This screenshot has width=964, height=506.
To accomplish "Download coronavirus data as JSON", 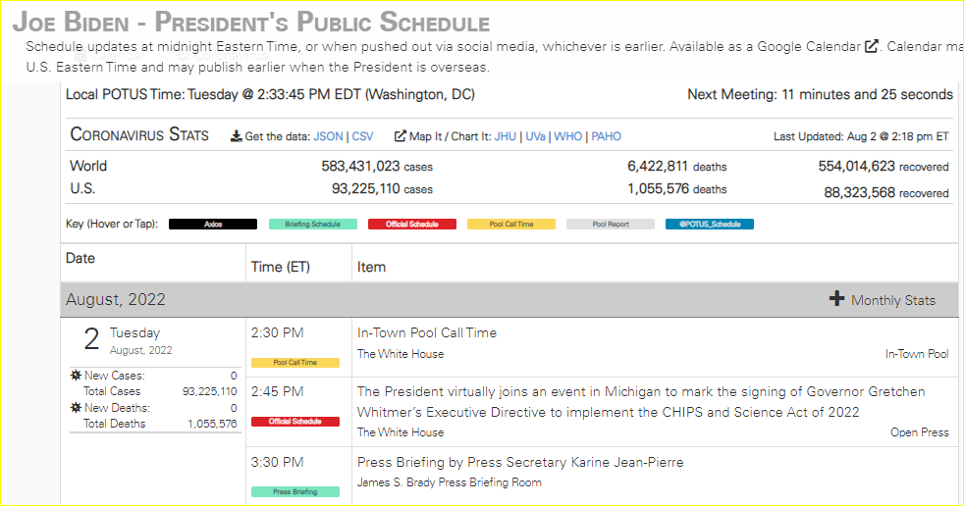I will coord(329,136).
